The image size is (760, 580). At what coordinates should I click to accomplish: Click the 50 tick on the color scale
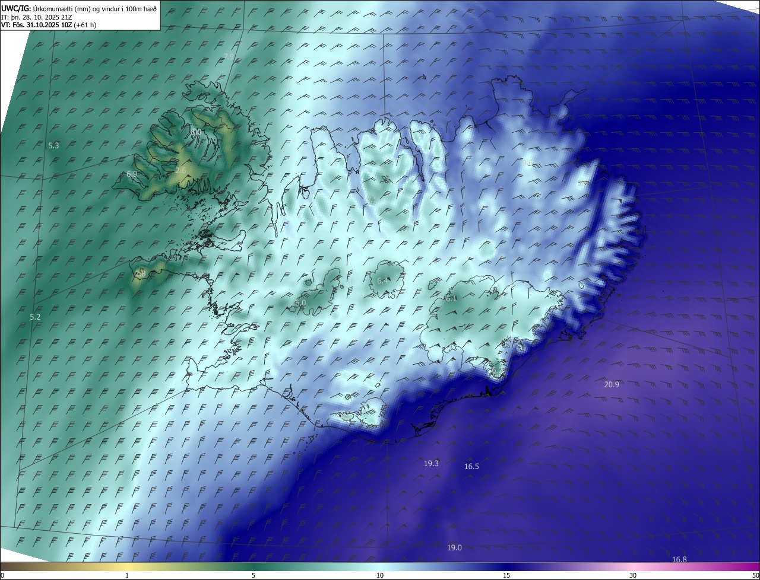click(755, 575)
